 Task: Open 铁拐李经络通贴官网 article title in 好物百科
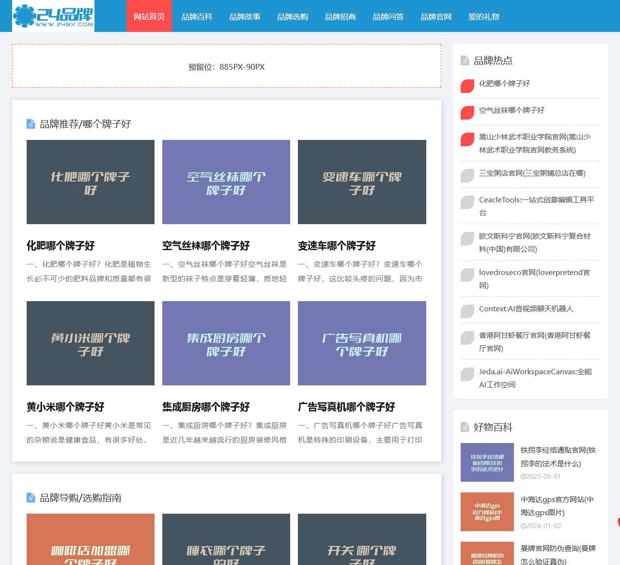pos(558,457)
